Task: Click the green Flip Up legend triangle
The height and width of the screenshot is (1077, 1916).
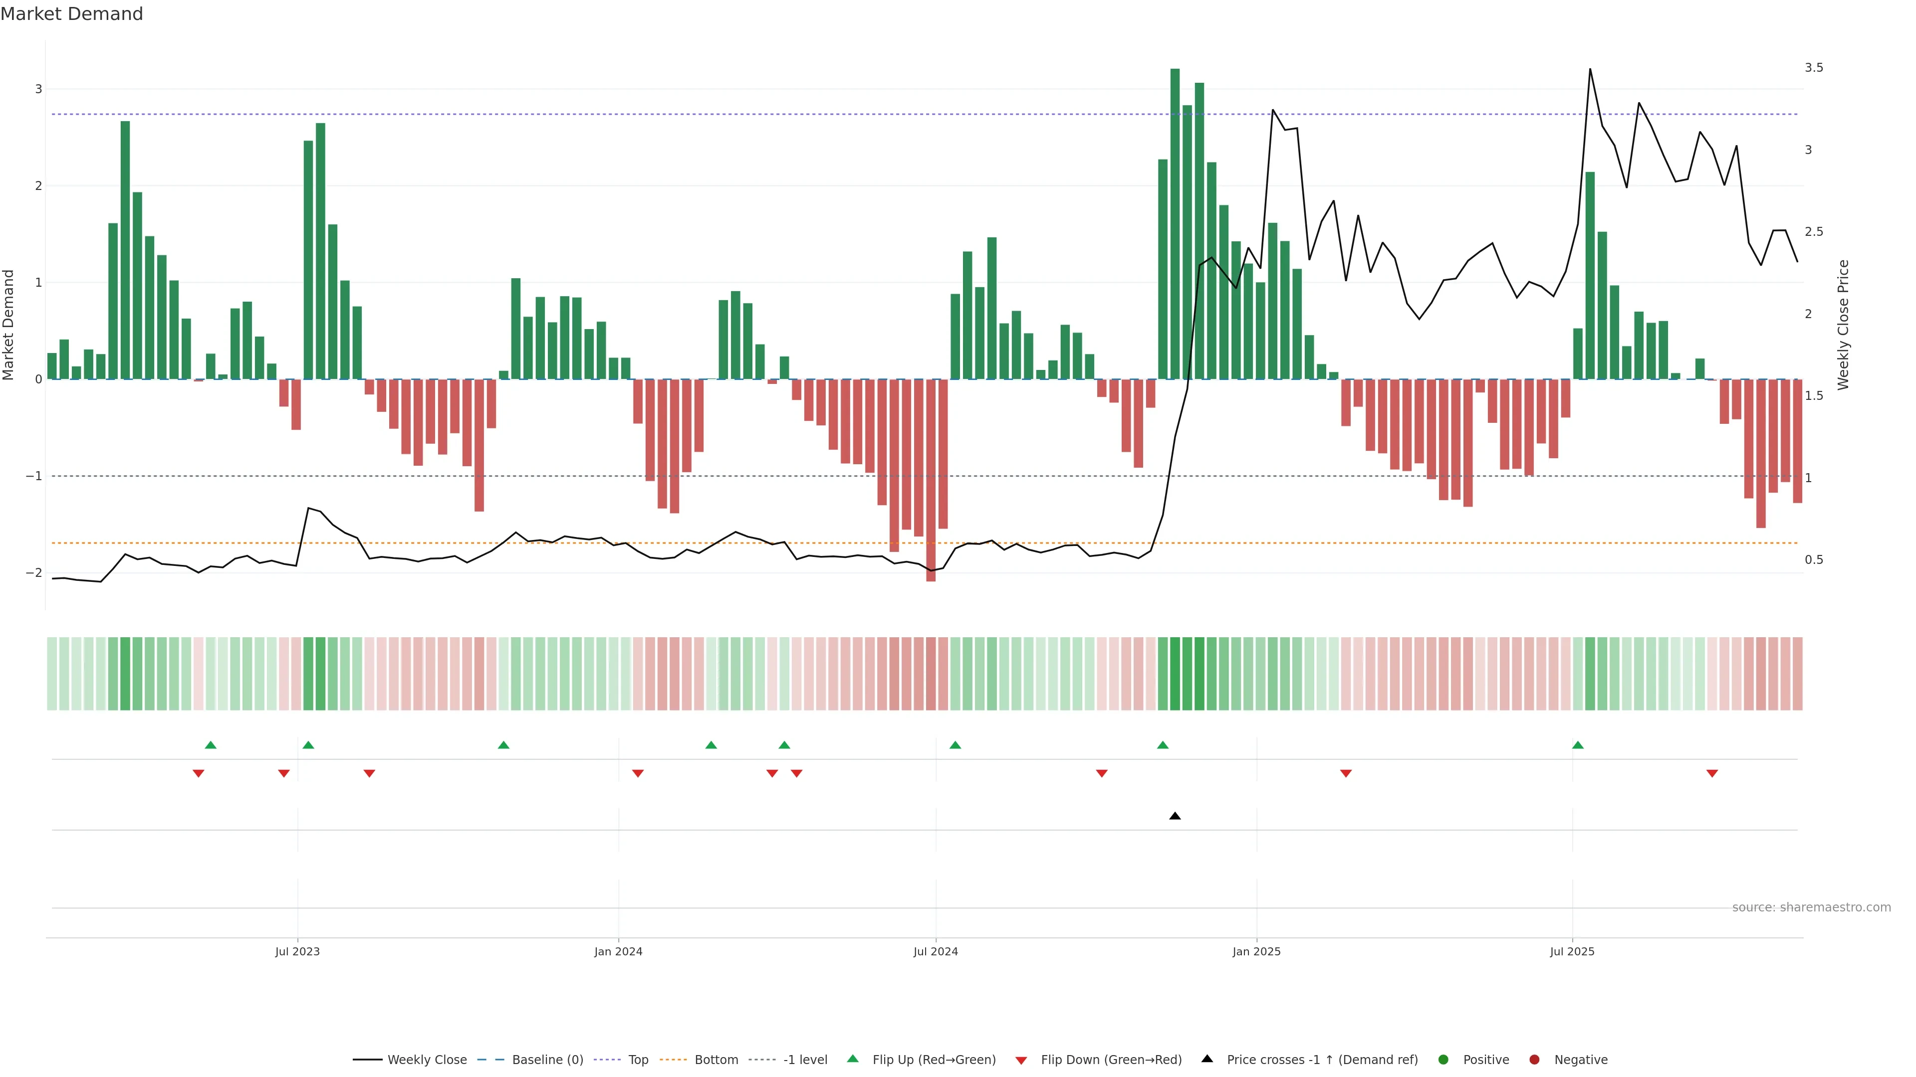Action: pos(853,1059)
